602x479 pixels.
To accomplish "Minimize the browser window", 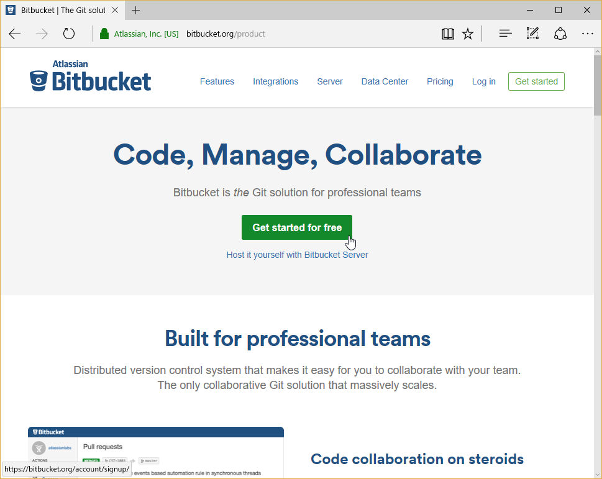I will tap(530, 11).
